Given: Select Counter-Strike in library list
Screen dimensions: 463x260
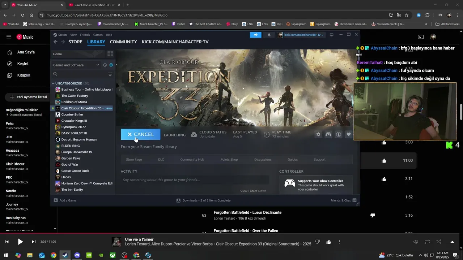Looking at the screenshot, I should click(x=72, y=114).
